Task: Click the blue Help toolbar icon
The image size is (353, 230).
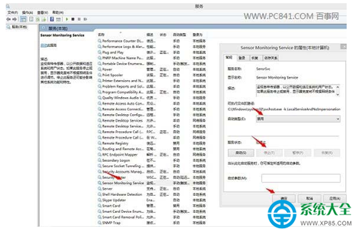Action: (x=52, y=19)
